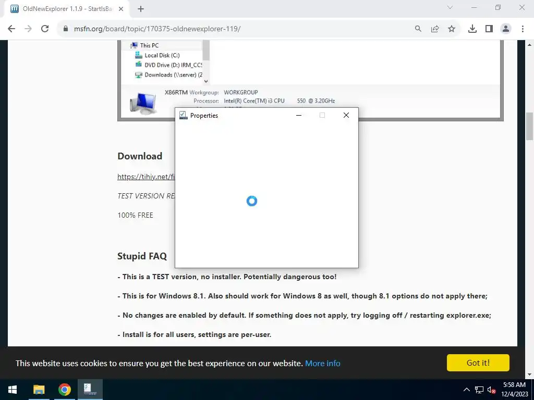Click the Intel(R) Core(TM) i3 CPU text
The height and width of the screenshot is (400, 534).
click(x=254, y=101)
